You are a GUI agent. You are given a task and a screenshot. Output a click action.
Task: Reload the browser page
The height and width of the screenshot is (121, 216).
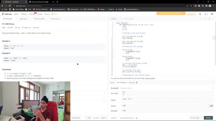click(10, 6)
